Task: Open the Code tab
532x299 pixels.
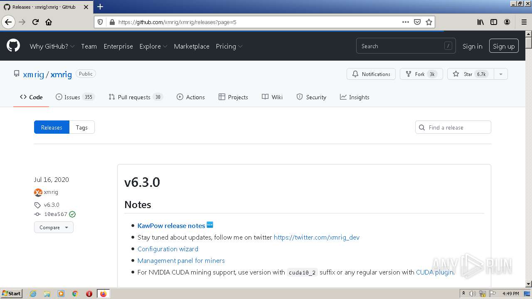Action: point(31,97)
